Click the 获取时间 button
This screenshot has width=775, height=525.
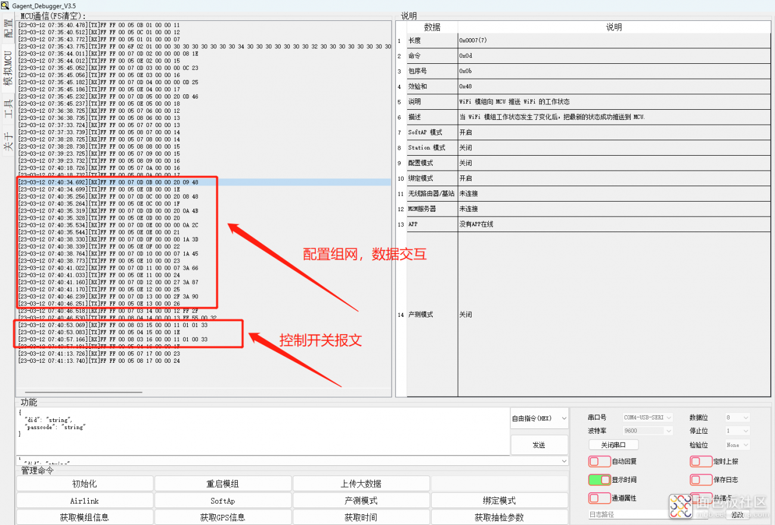361,517
